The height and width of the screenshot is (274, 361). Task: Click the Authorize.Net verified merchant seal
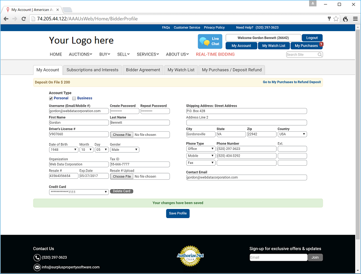point(190,256)
